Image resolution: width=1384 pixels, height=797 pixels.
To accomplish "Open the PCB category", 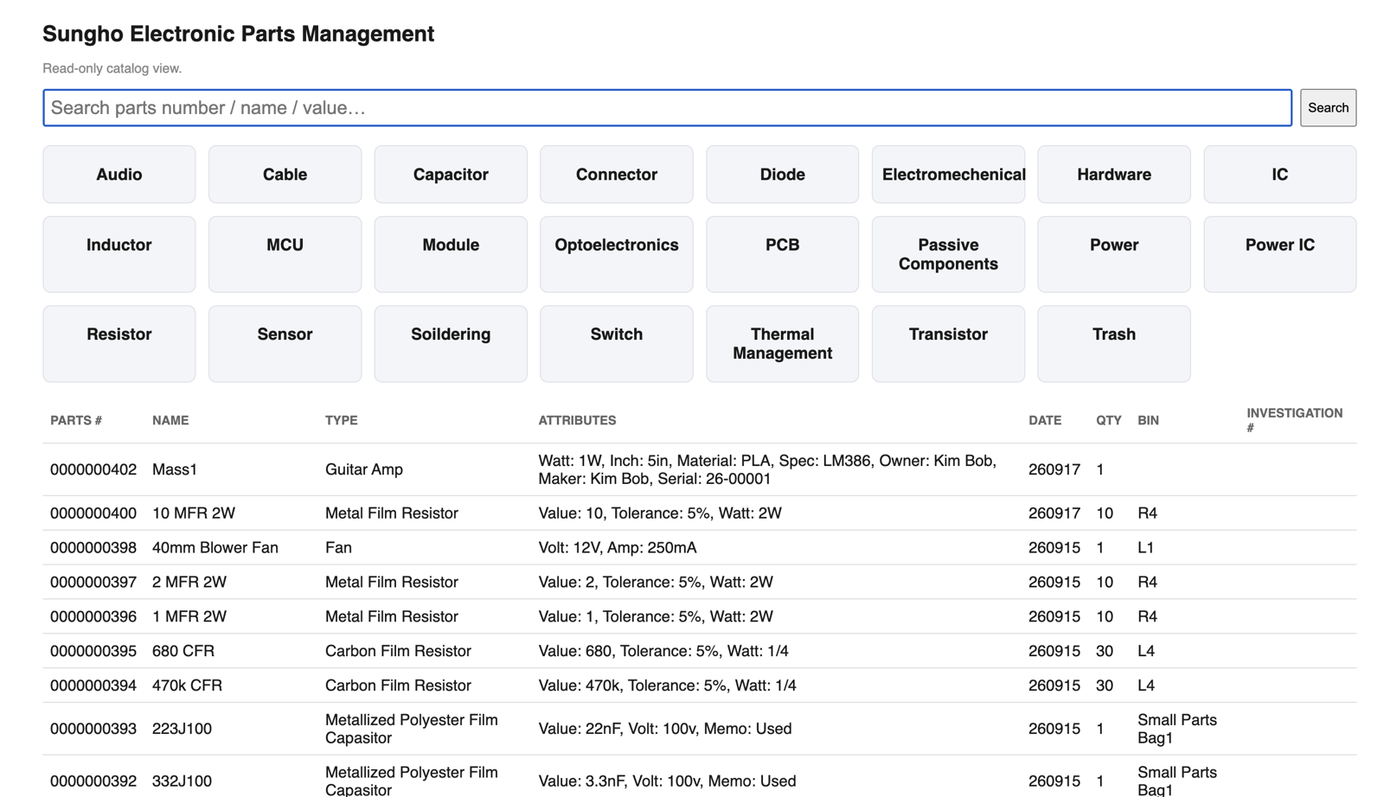I will (x=782, y=254).
